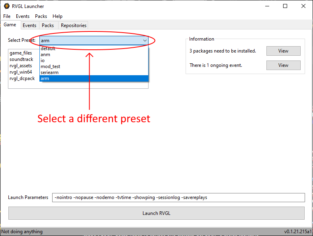Click the Launch RVGL button
313x236 pixels.
click(x=156, y=213)
